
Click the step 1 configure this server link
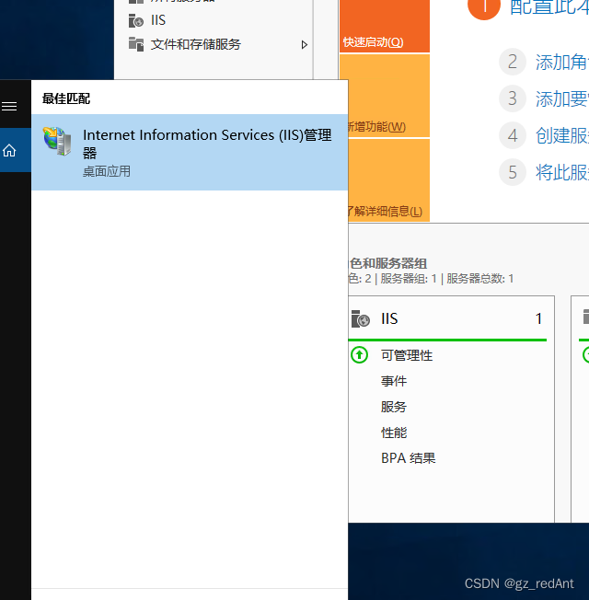549,6
